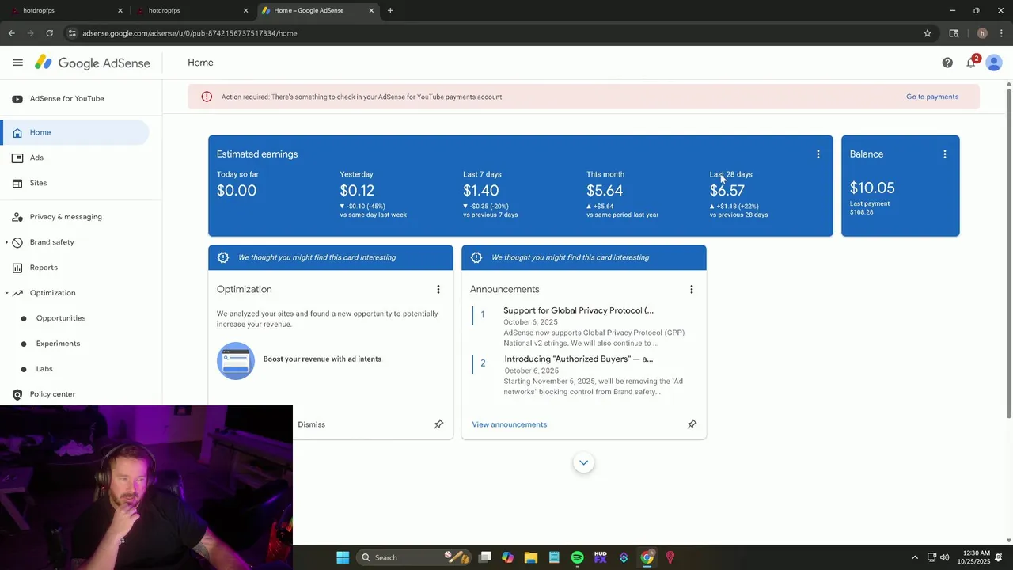Open Balance card three-dot menu
The height and width of the screenshot is (570, 1013).
[x=944, y=154]
